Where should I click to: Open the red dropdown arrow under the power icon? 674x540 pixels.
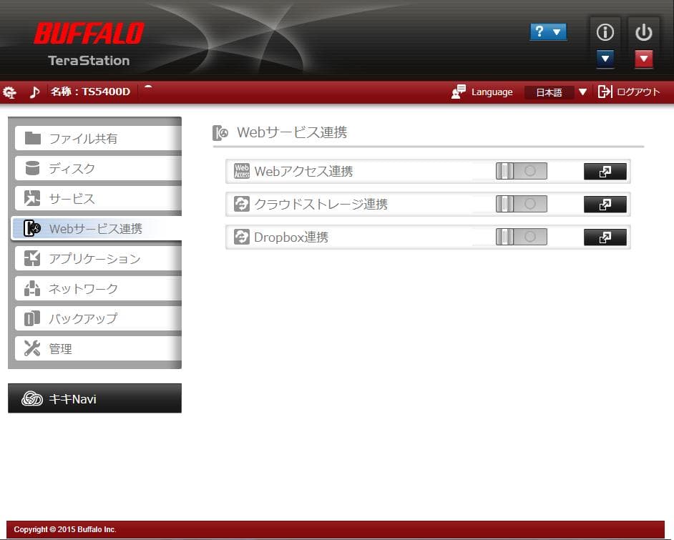(x=643, y=59)
